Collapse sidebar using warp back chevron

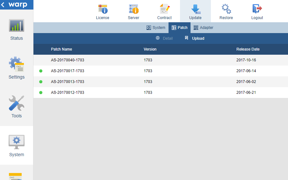coord(3,5)
